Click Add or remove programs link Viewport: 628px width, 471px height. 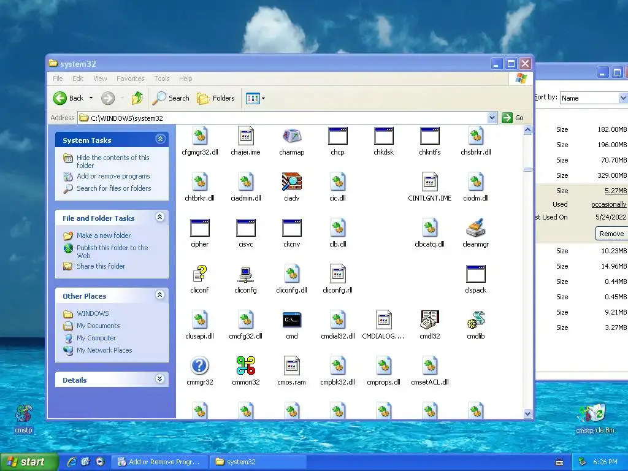click(113, 176)
